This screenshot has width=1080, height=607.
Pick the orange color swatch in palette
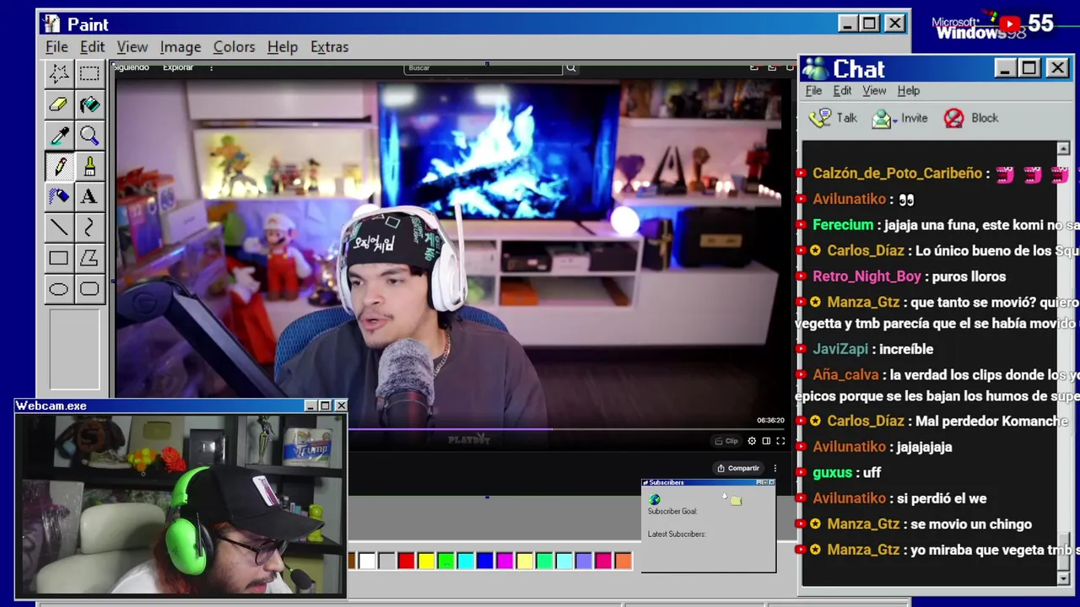623,561
